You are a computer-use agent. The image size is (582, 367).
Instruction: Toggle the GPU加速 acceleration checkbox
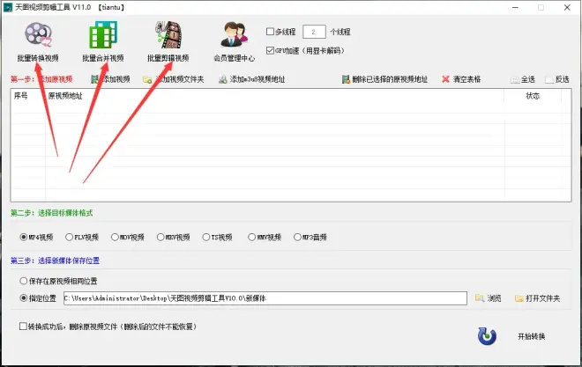click(x=271, y=50)
